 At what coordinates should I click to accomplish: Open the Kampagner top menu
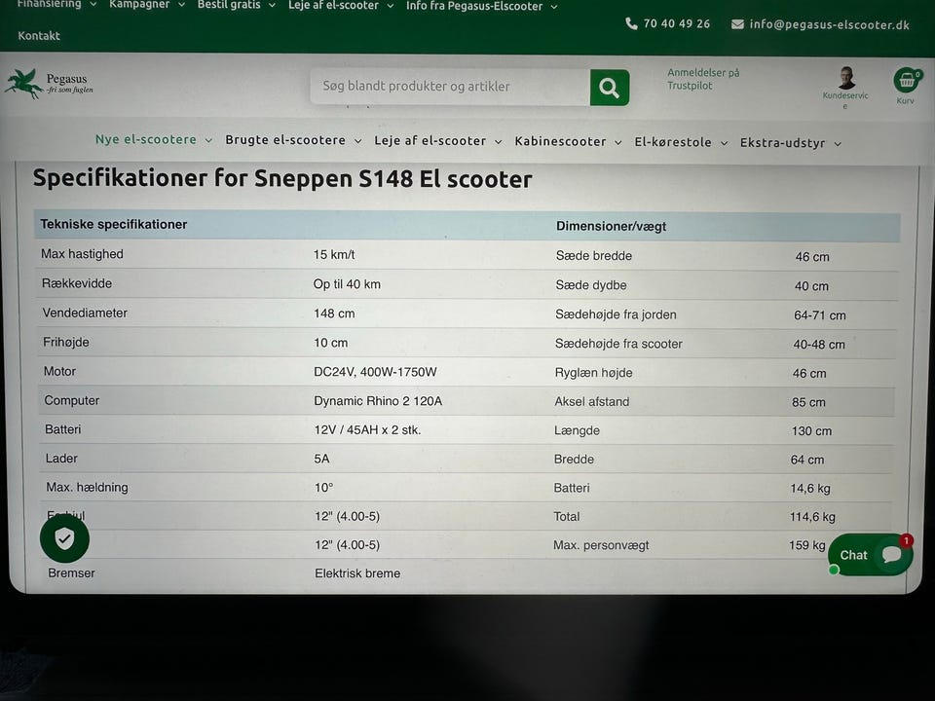pyautogui.click(x=147, y=5)
